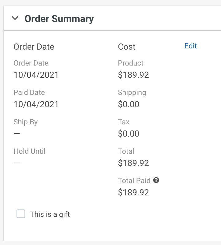Screen dimensions: 221x245
Task: Click the dash value under Hold Until
Action: tap(17, 163)
